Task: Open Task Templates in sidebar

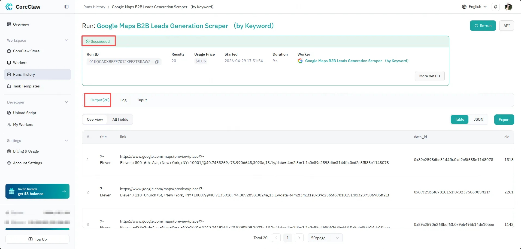Action: click(37, 86)
